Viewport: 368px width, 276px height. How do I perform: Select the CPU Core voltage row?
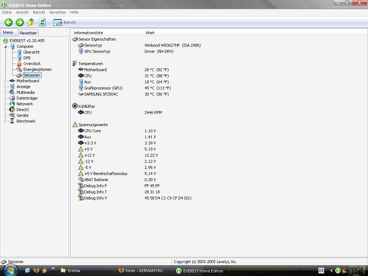coord(117,131)
